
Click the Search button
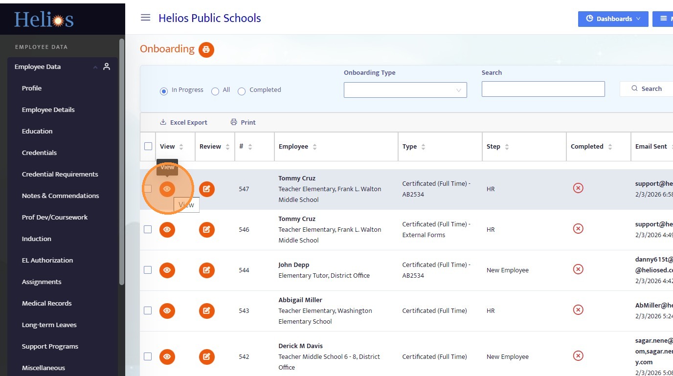click(647, 88)
